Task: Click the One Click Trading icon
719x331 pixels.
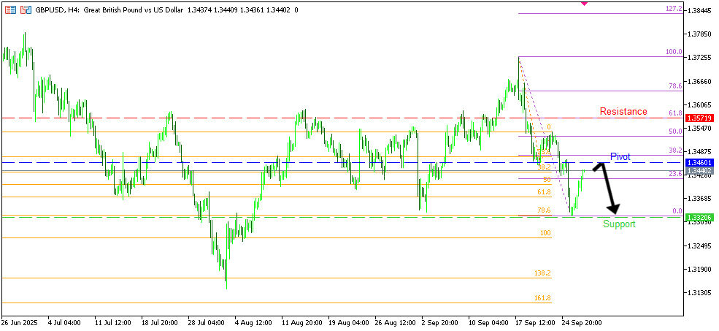Action: (26, 9)
